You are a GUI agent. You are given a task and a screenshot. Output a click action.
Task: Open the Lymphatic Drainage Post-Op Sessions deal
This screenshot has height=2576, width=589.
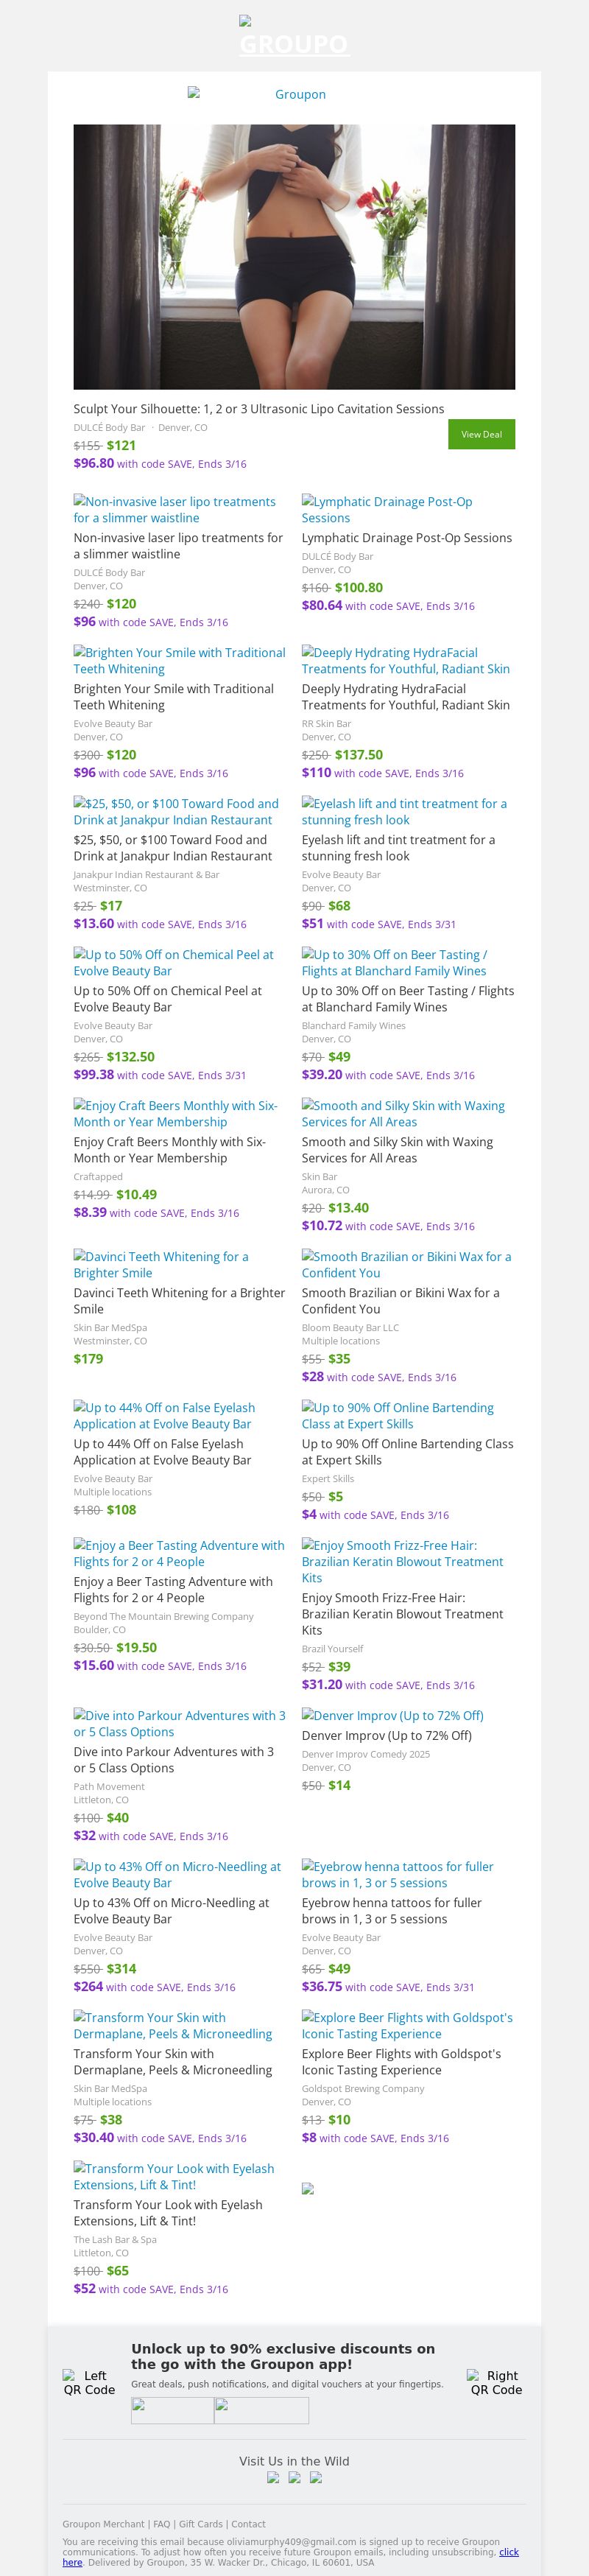[x=387, y=509]
